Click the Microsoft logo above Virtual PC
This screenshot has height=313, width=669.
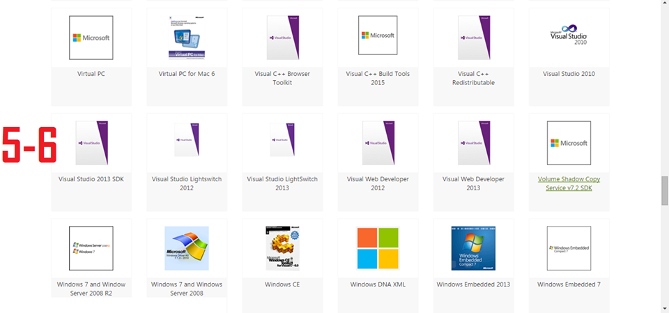tap(91, 38)
